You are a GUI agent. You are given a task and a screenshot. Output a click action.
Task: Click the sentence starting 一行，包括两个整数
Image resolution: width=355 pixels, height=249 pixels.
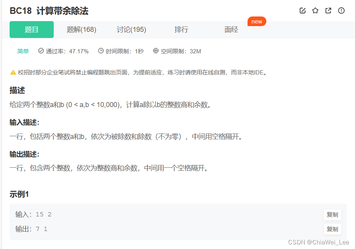point(126,137)
